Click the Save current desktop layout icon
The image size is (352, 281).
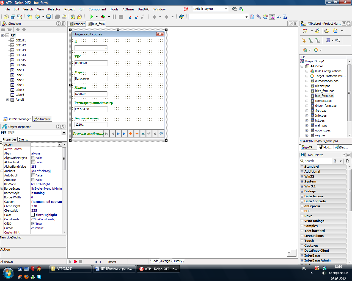(x=234, y=9)
